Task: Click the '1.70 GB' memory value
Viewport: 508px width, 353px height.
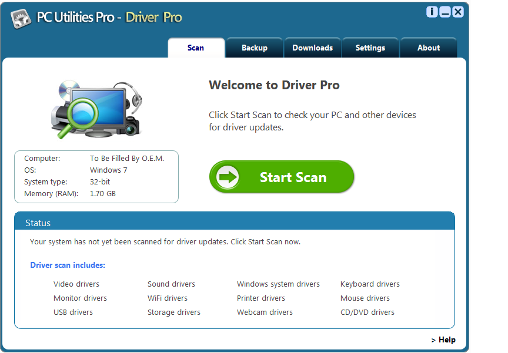Action: click(x=103, y=193)
